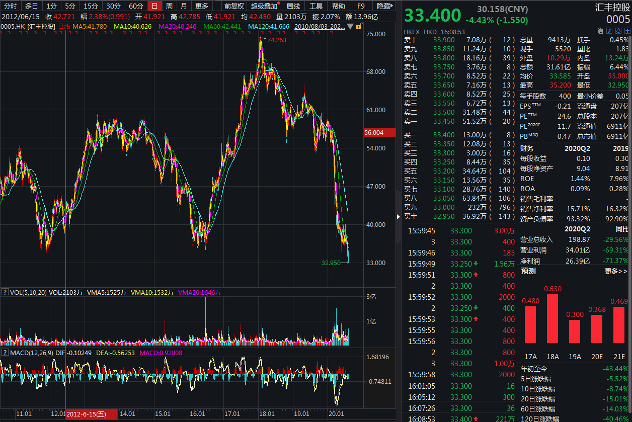The width and height of the screenshot is (632, 422).
Task: Open the date range dropdown triangle
Action: 350,26
